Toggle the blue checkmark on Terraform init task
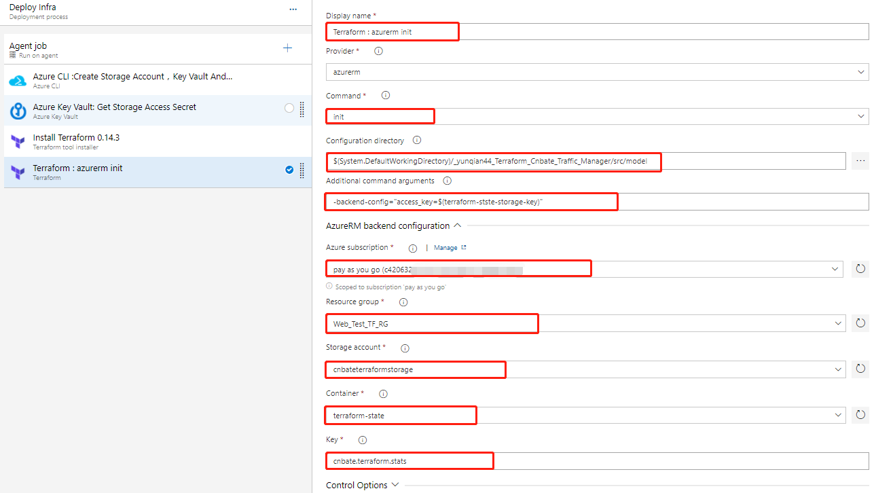Viewport: 893px width, 493px height. [289, 170]
